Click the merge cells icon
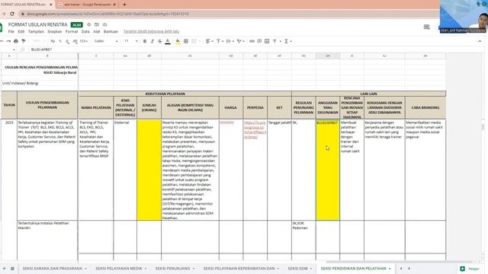 pos(194,41)
